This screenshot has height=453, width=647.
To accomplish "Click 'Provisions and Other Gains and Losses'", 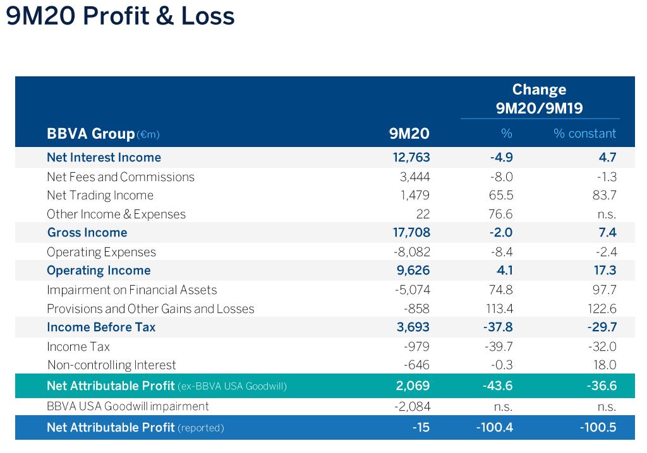I will point(150,309).
